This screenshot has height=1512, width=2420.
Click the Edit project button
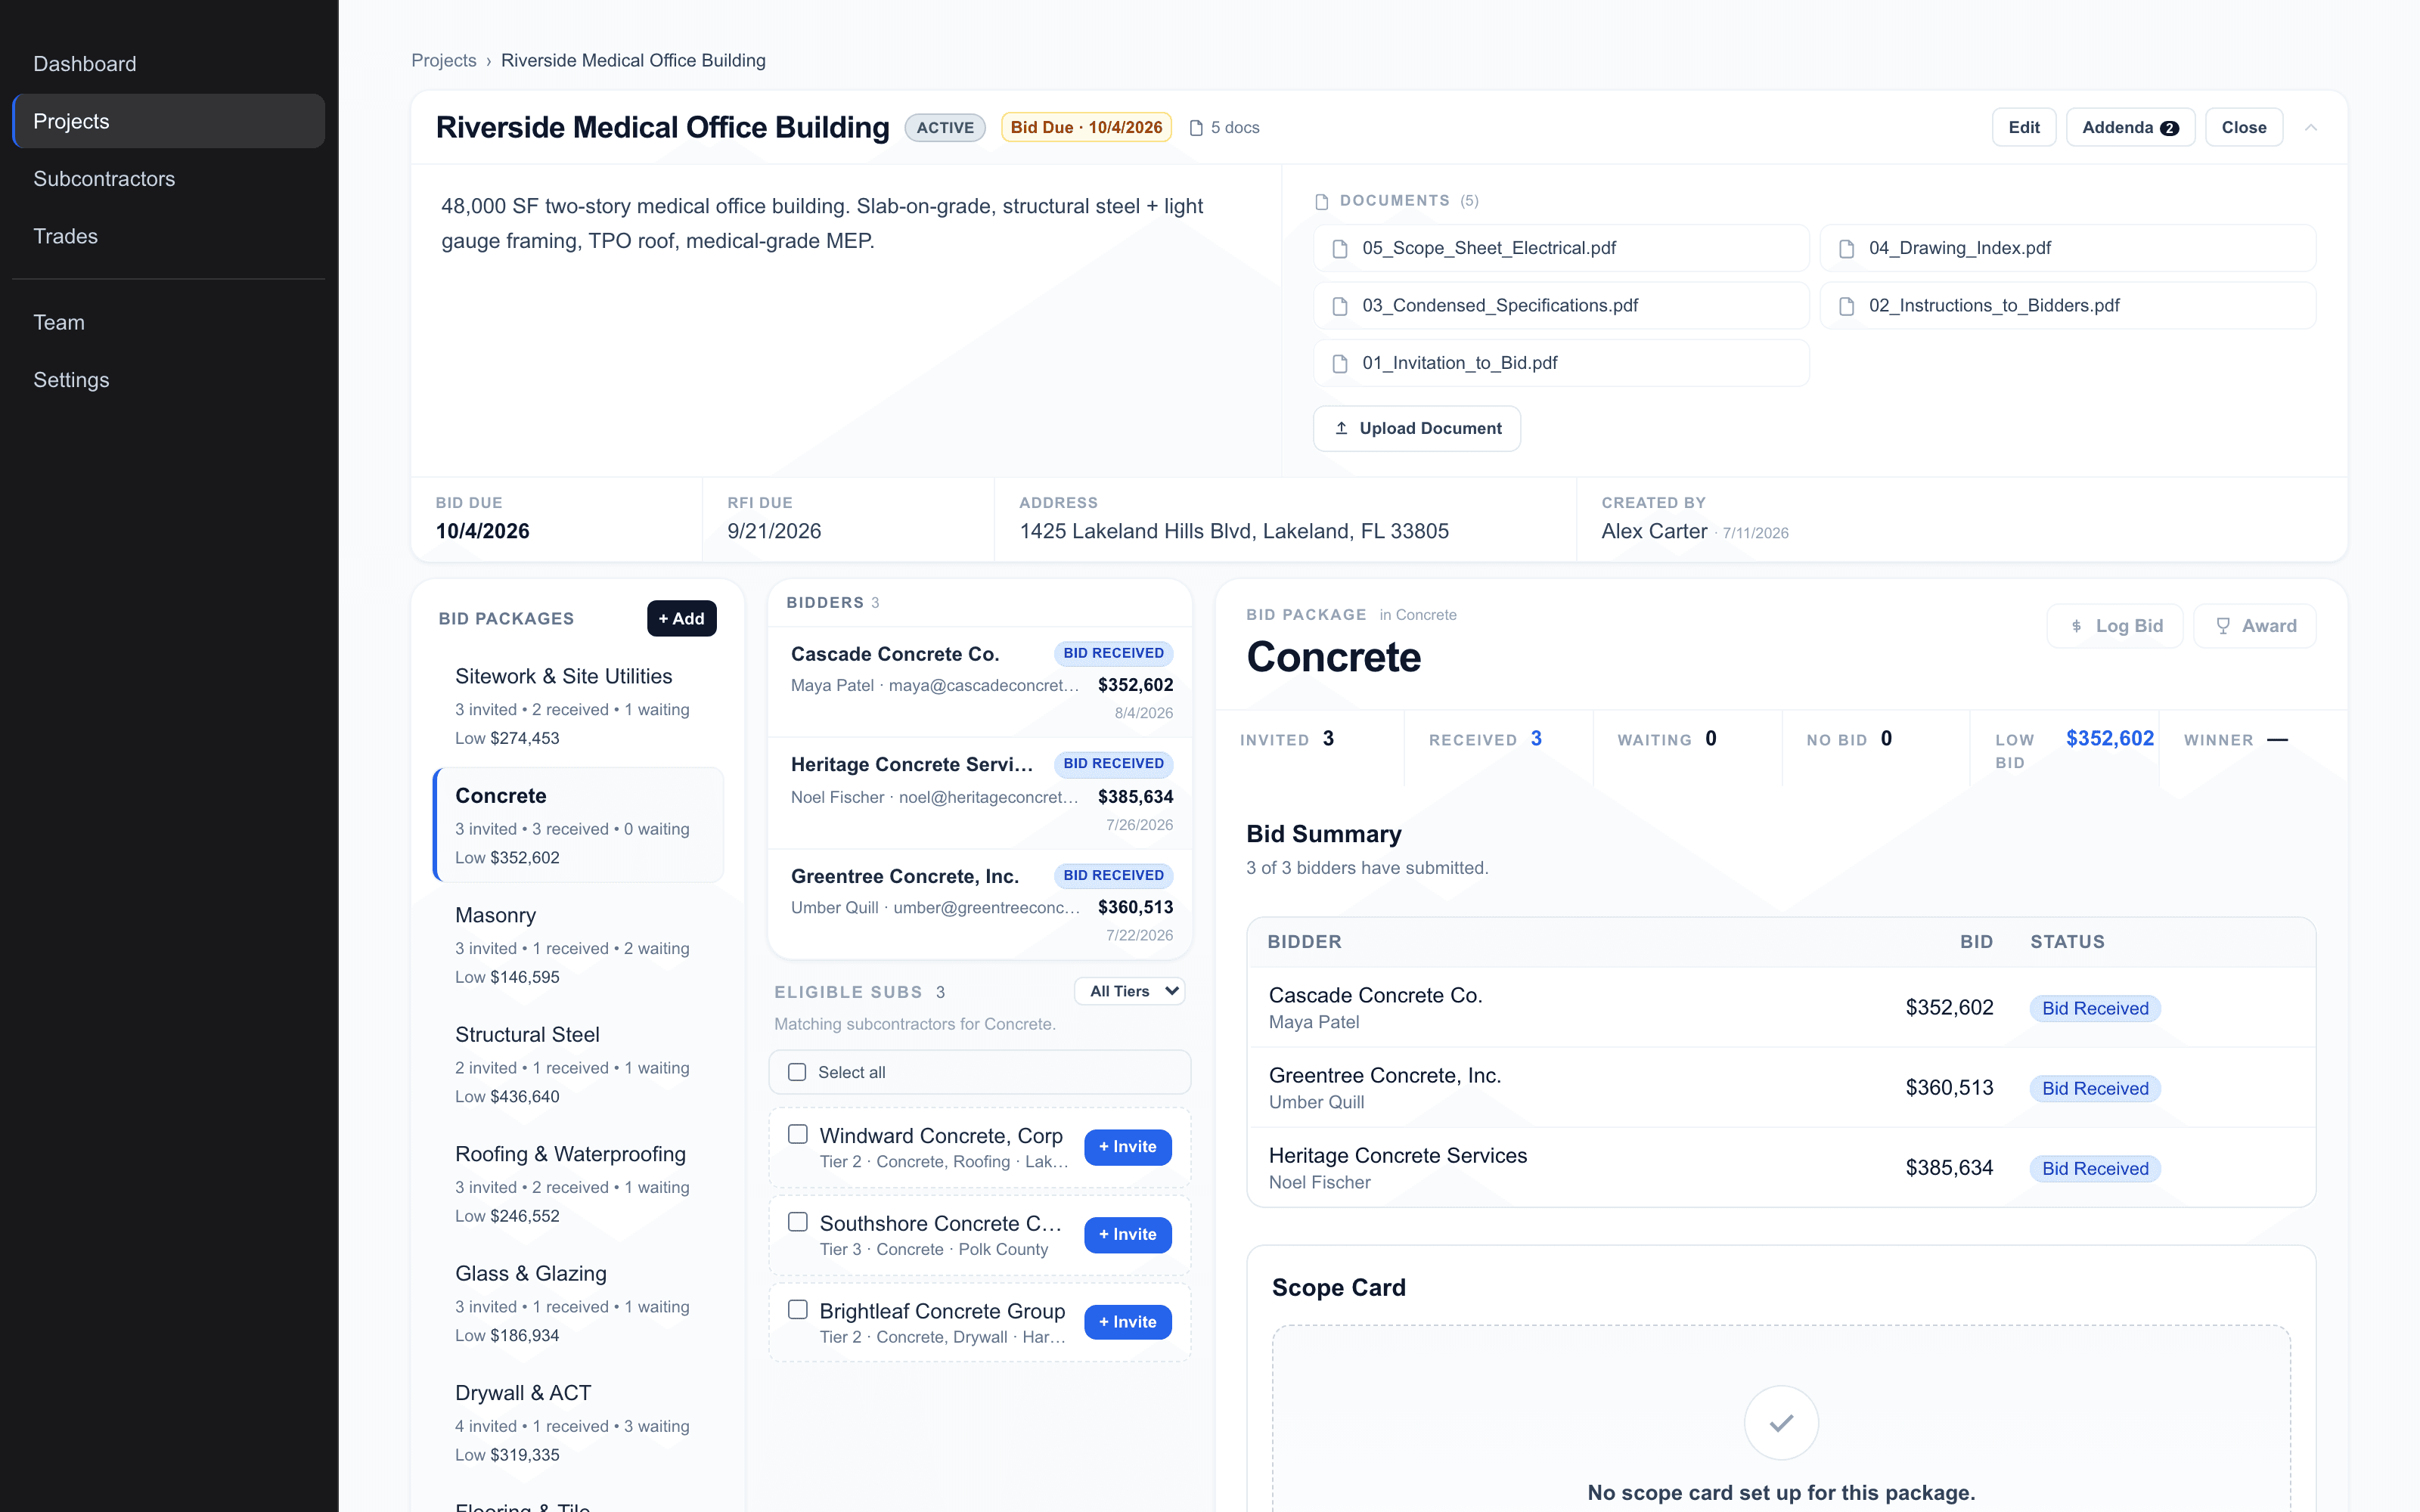2024,127
